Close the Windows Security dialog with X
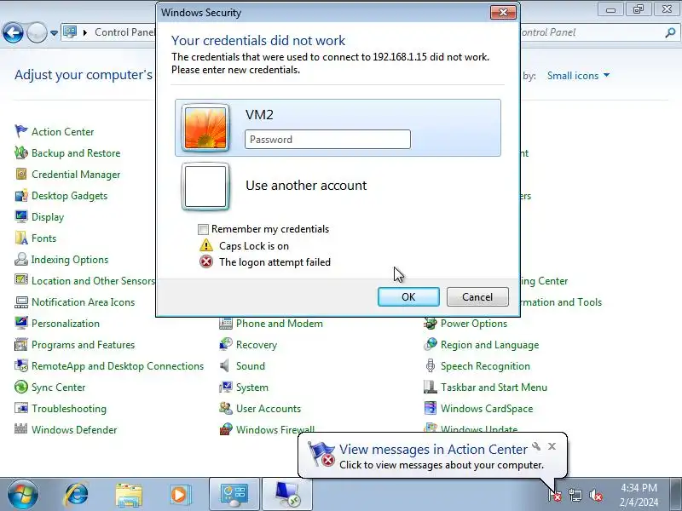The height and width of the screenshot is (511, 682). (503, 12)
